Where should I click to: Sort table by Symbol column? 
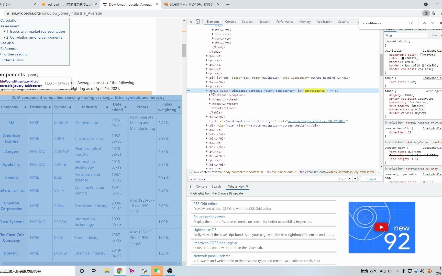[70, 107]
